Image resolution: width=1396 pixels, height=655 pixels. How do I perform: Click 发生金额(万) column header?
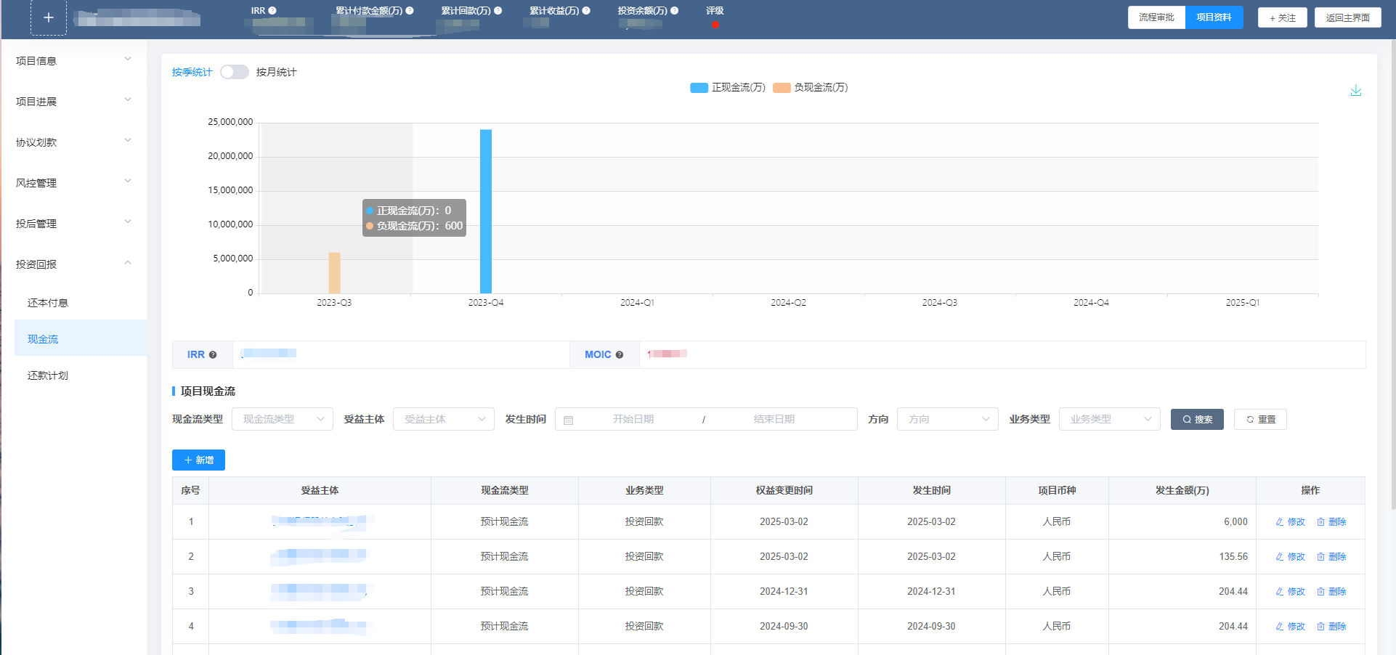(1182, 491)
